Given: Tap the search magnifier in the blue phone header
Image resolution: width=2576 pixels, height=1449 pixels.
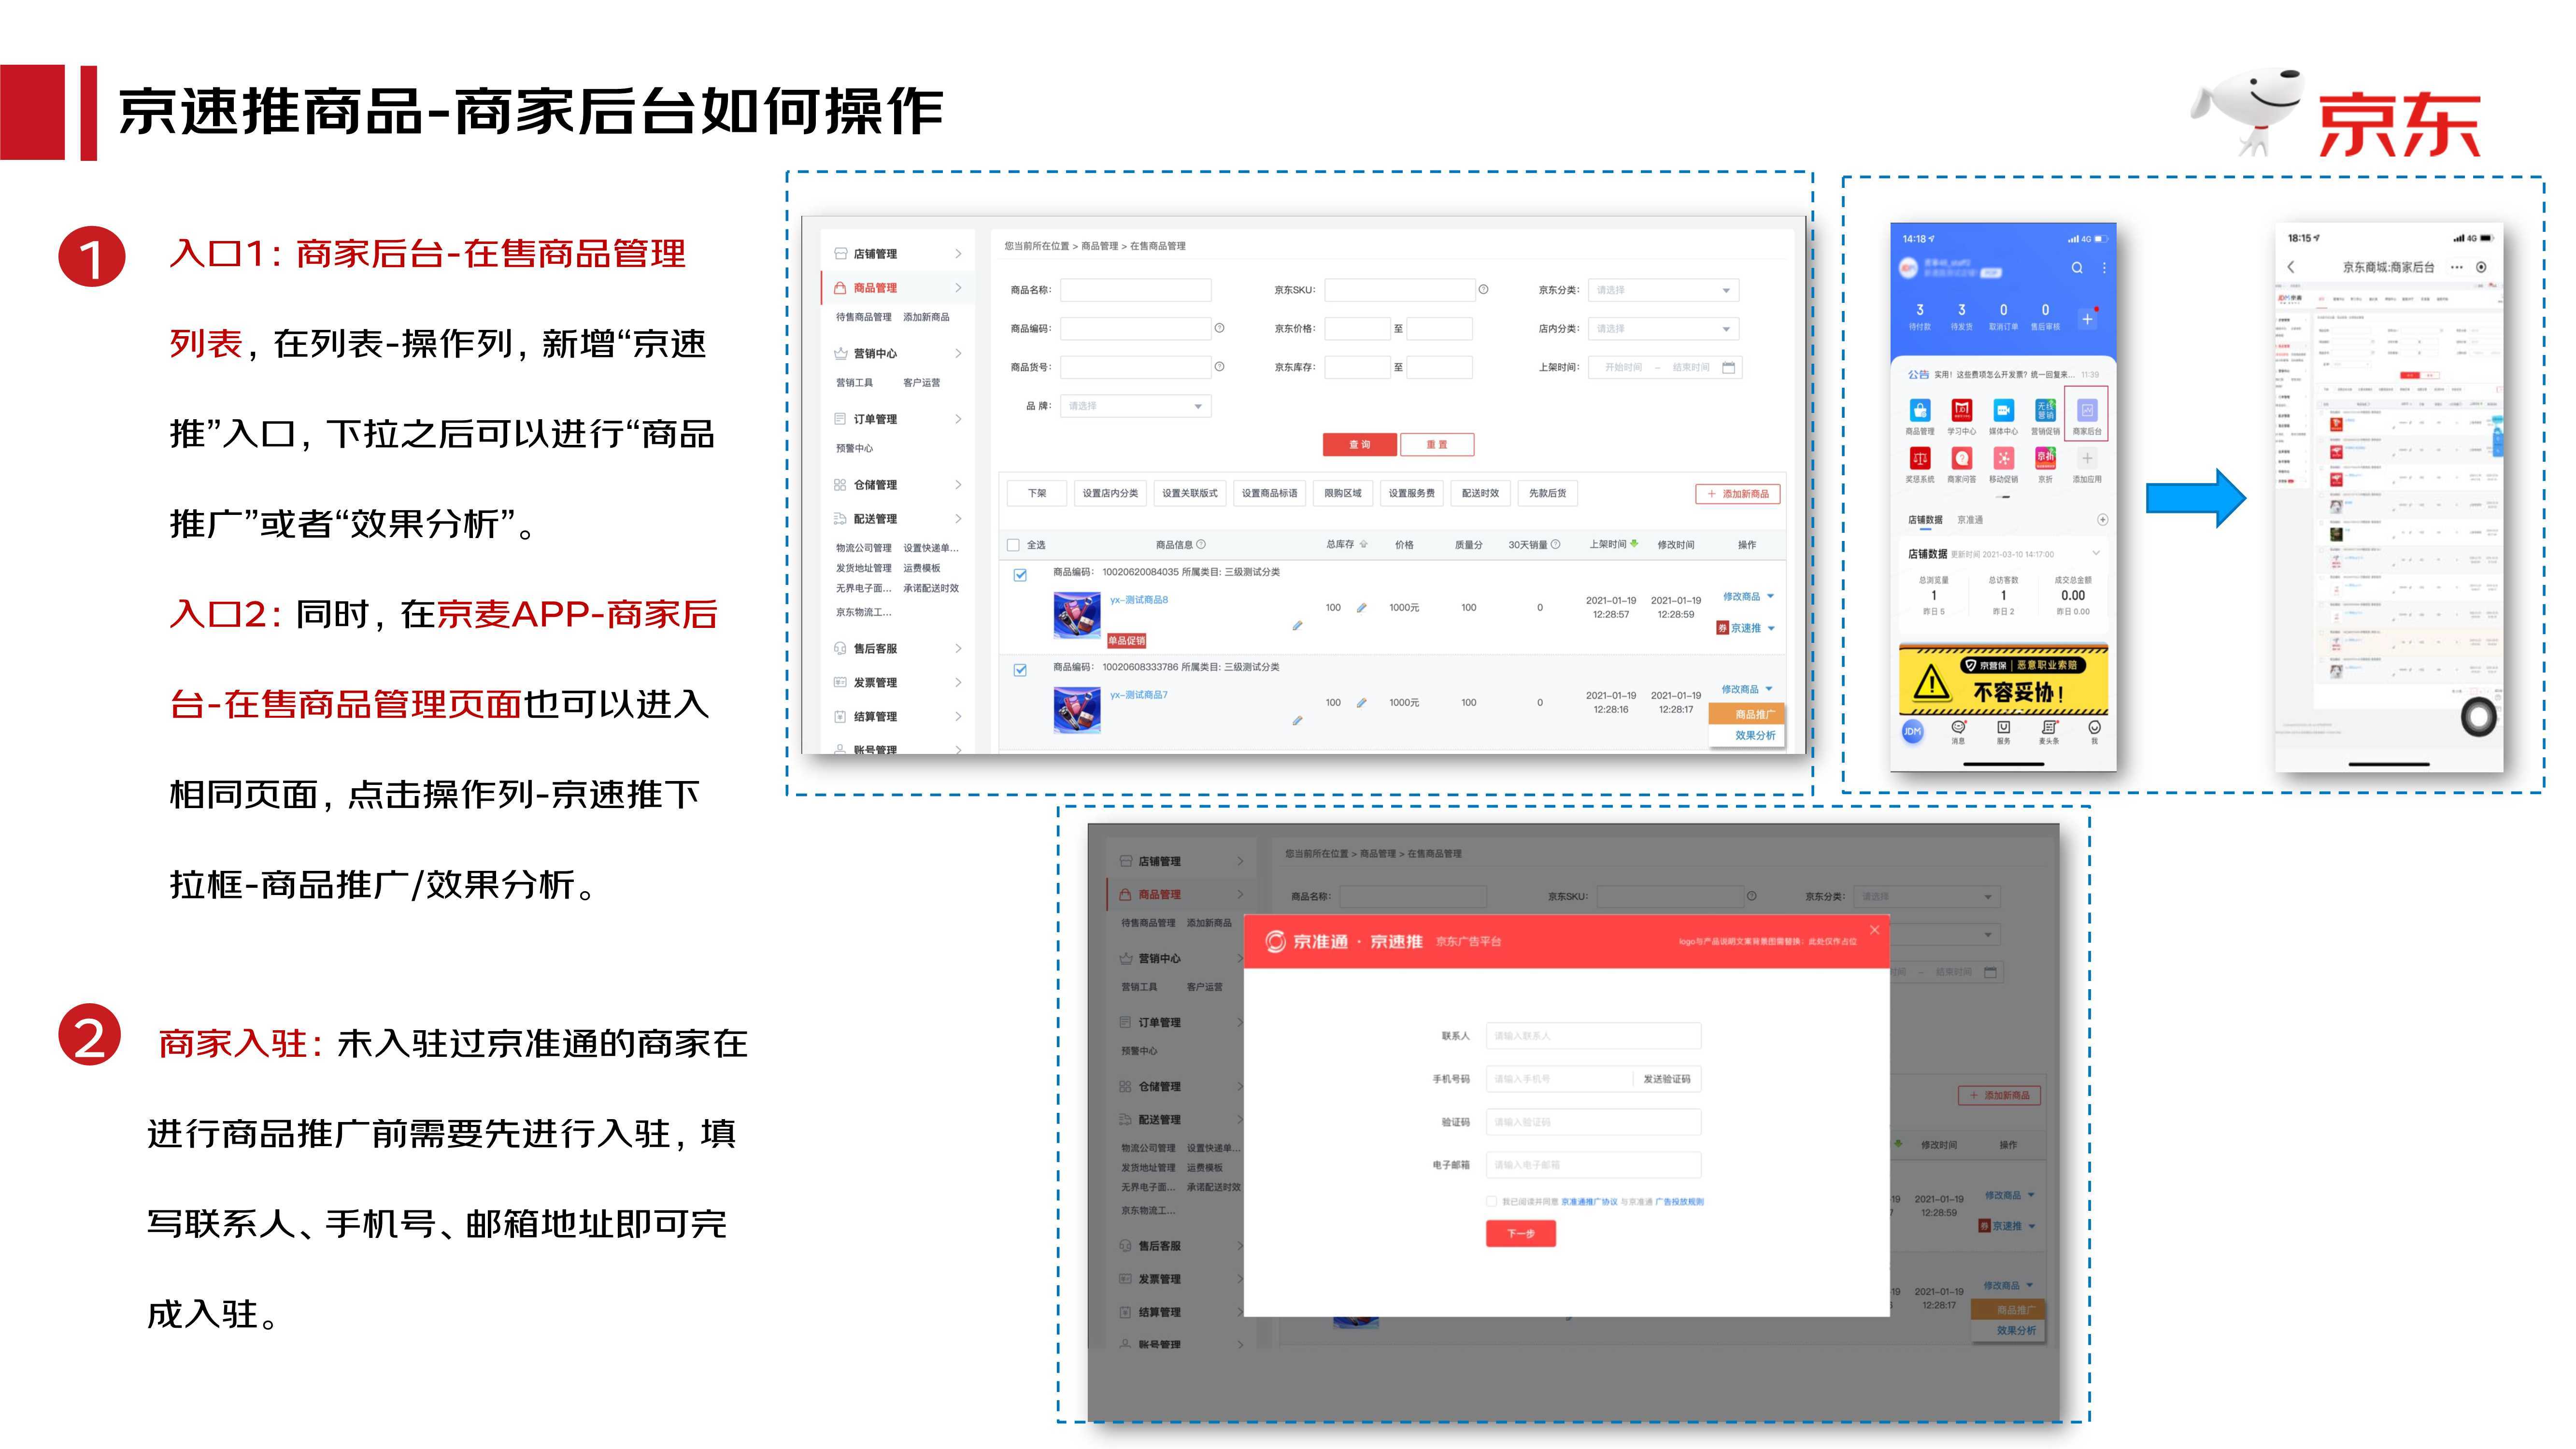Looking at the screenshot, I should [x=2077, y=268].
